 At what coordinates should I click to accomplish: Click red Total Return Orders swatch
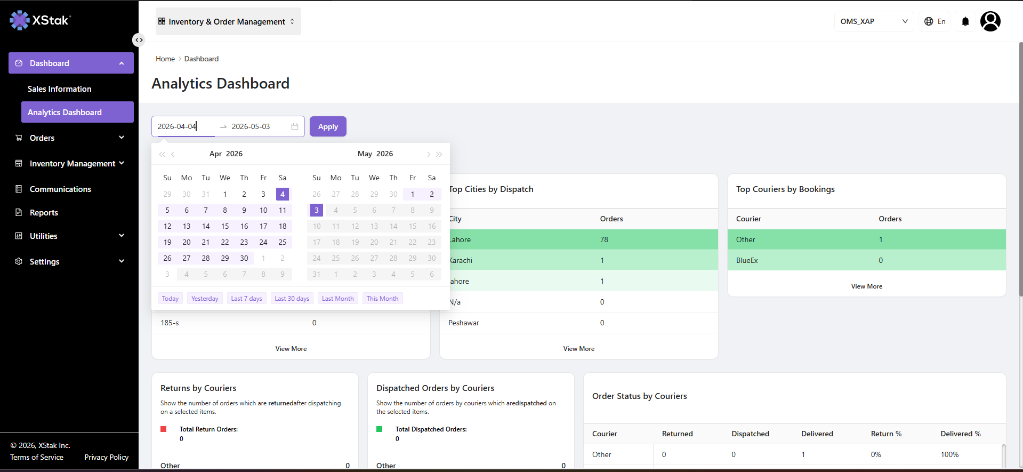pos(164,429)
